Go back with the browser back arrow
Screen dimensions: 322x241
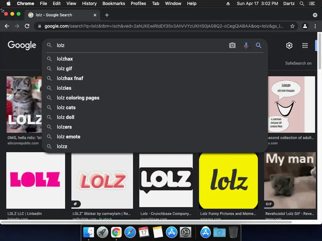7,26
